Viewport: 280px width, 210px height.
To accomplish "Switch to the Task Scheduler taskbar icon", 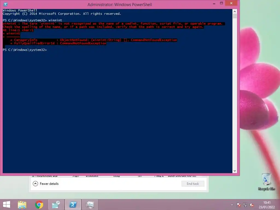I will coord(56,205).
